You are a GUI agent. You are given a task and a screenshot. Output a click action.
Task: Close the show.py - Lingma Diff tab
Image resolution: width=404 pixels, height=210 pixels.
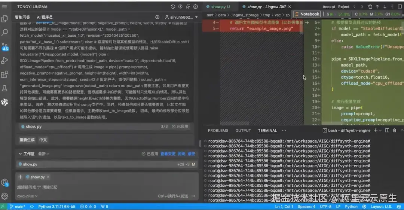tap(290, 7)
